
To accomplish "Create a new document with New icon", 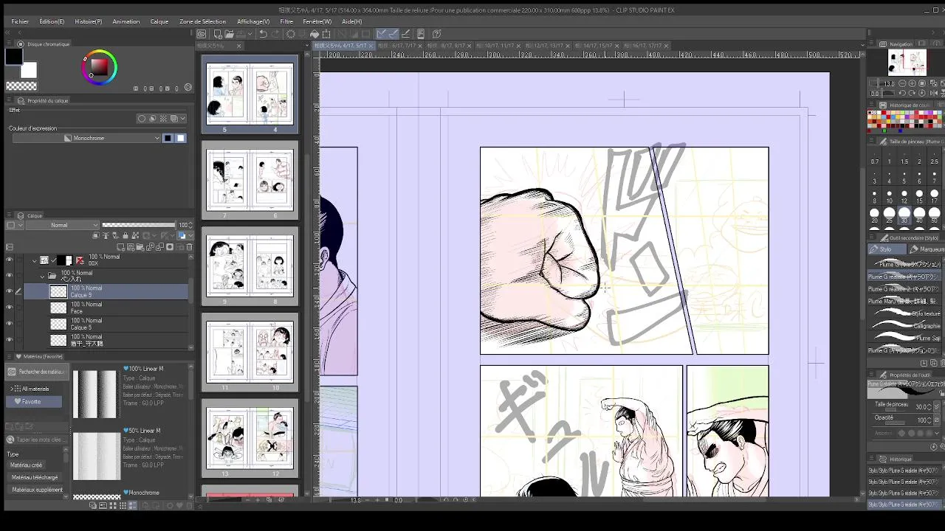I will pos(218,34).
